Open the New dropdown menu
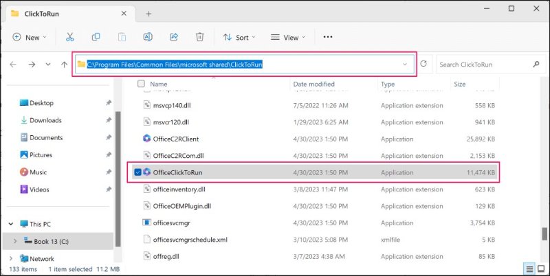The height and width of the screenshot is (276, 550). coord(30,37)
